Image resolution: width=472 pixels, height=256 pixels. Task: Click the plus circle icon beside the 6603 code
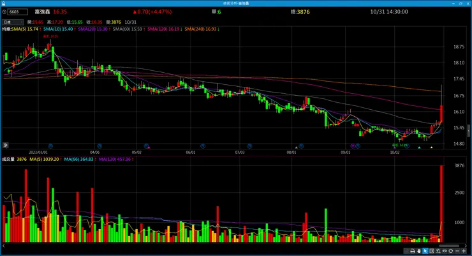(4, 12)
